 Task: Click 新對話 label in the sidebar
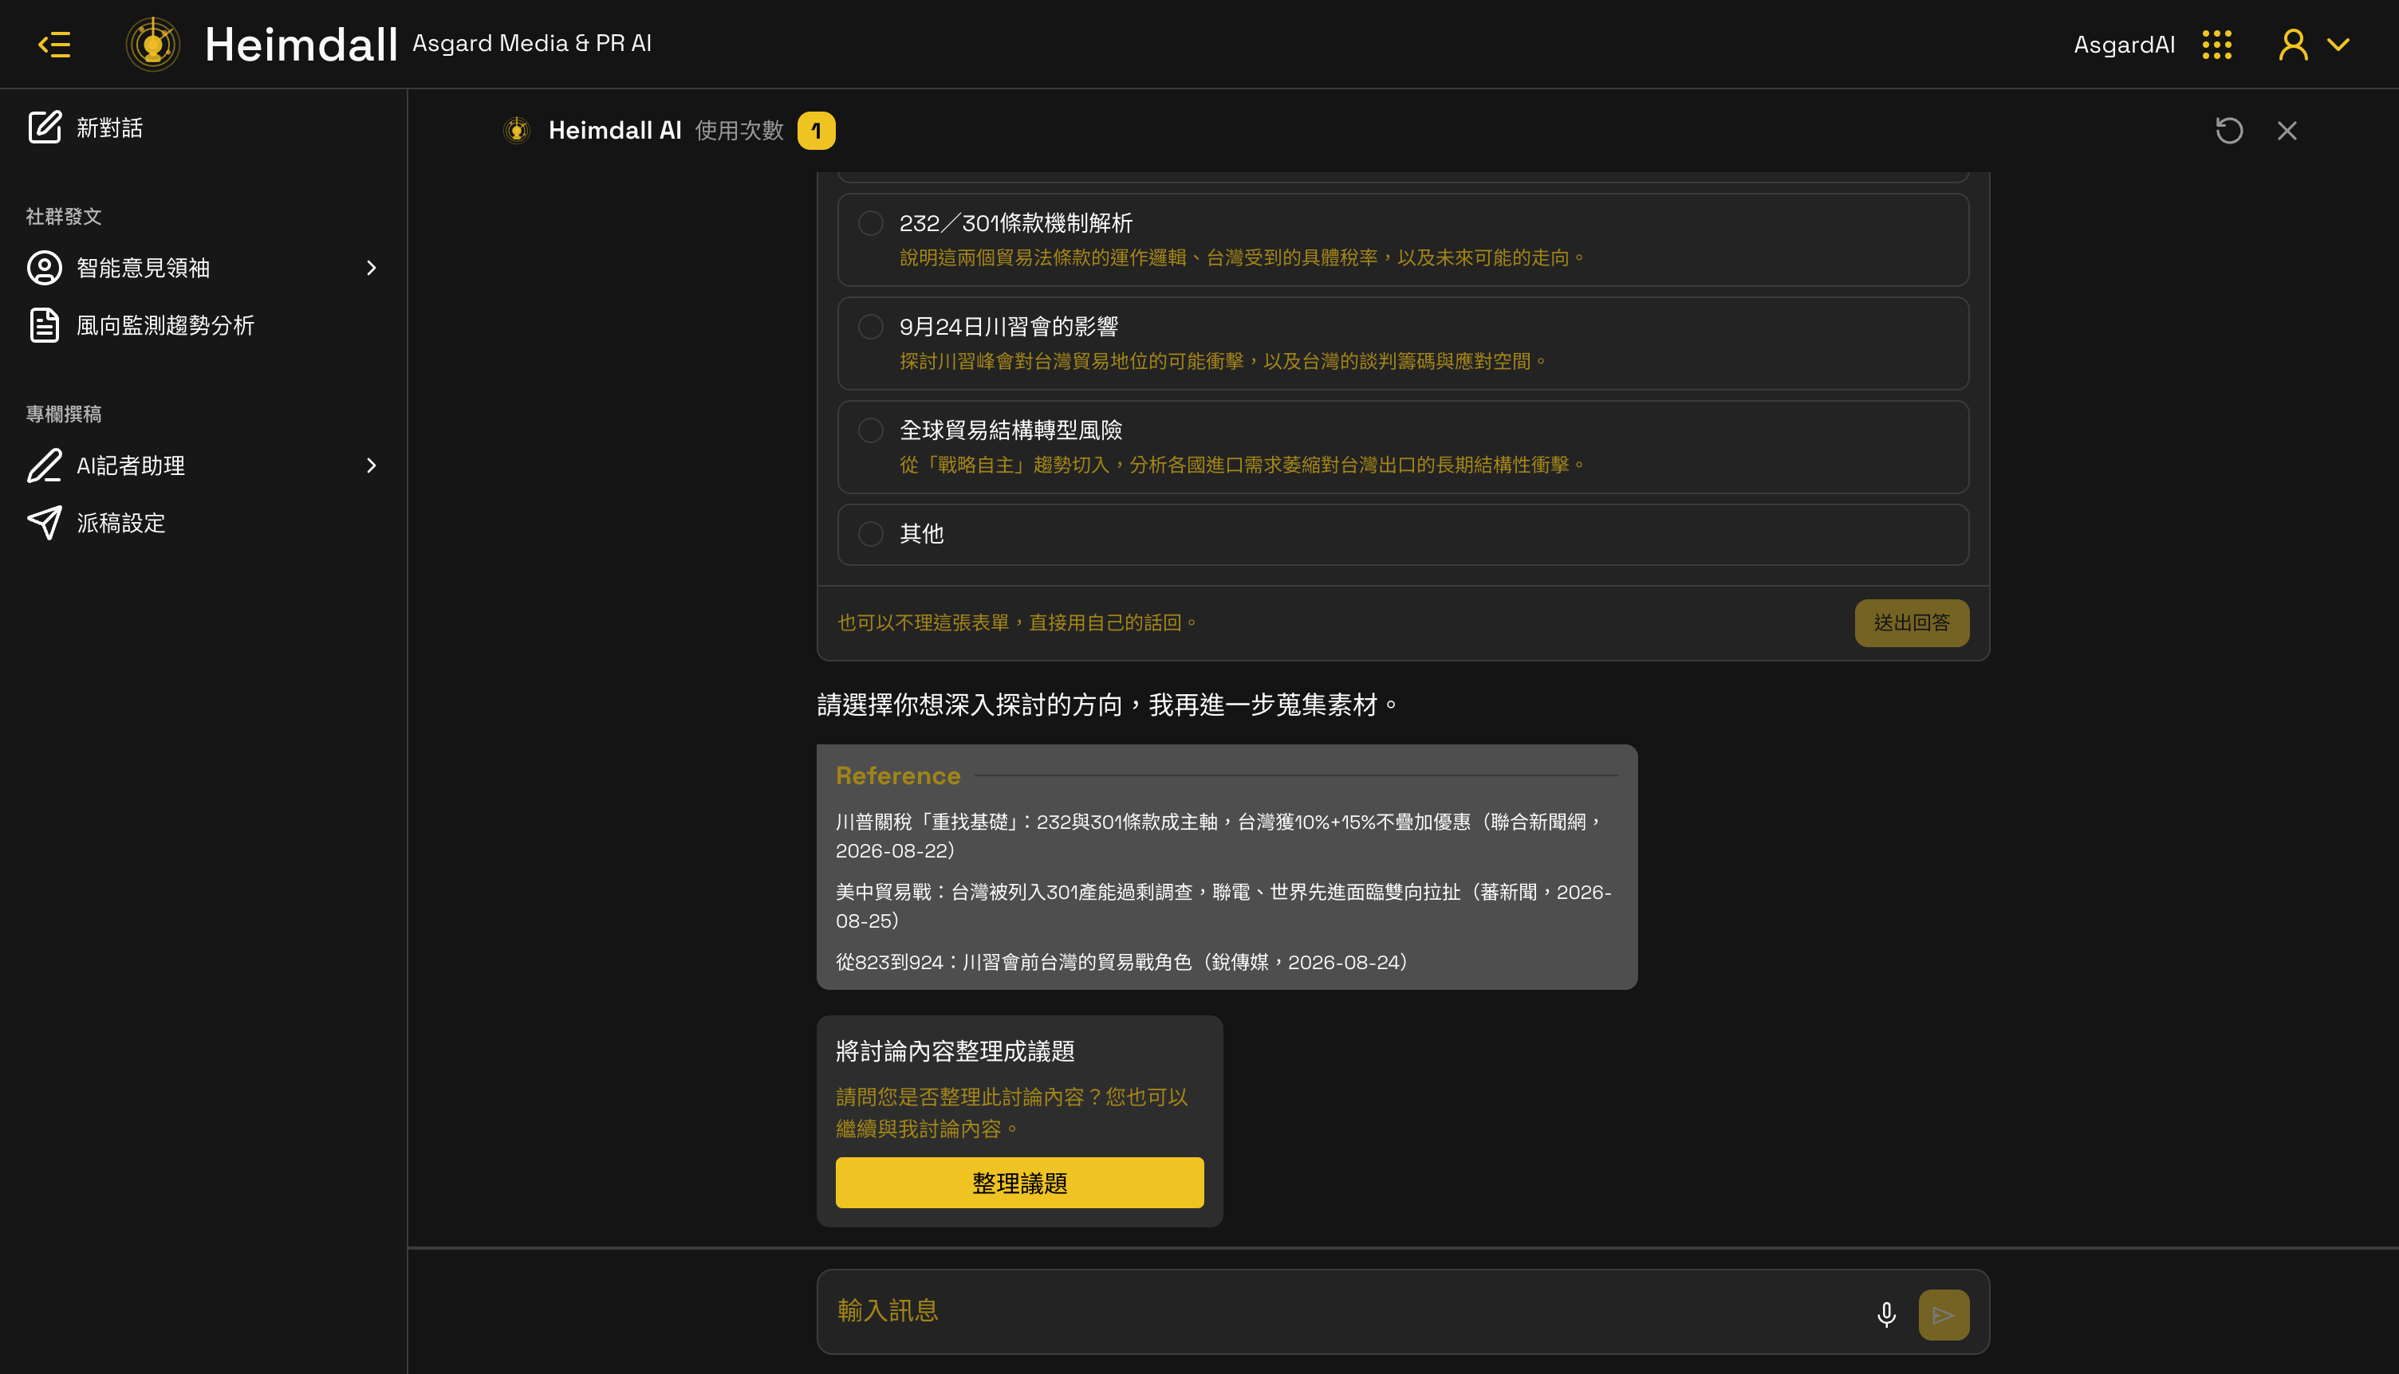tap(109, 128)
